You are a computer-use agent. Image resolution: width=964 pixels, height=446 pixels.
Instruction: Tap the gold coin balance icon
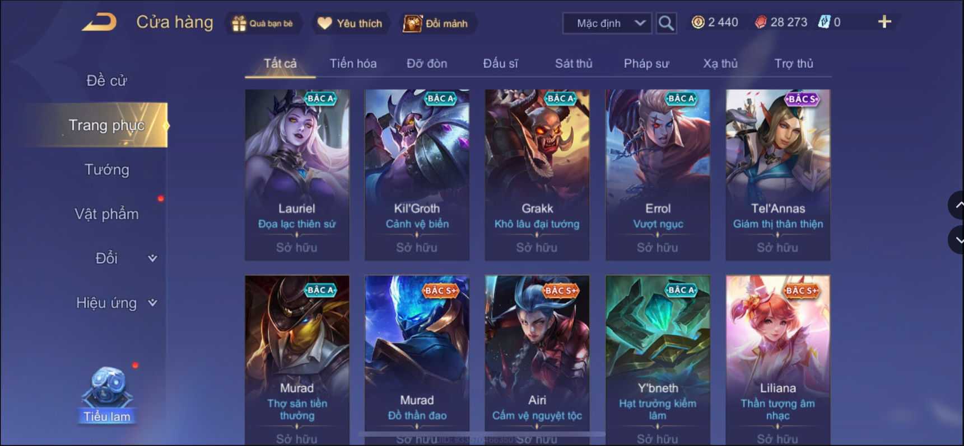coord(698,22)
